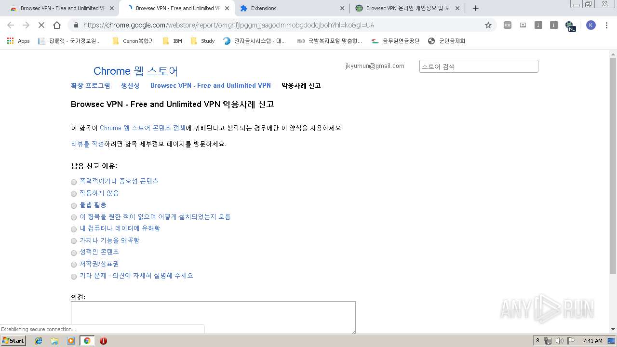Screen dimensions: 617x347
Task: Go to 생산성 breadcrumb link
Action: click(130, 85)
